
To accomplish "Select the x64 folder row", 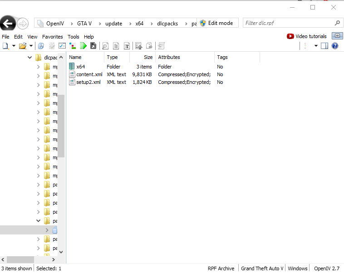I will coord(146,67).
